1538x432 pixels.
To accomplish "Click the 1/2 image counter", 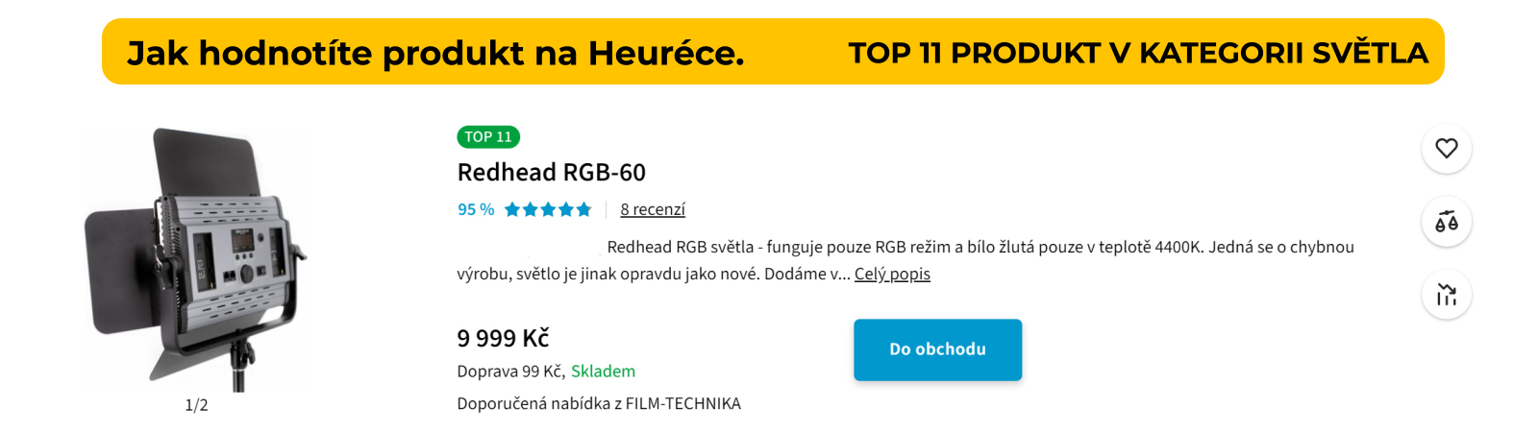I will click(196, 405).
